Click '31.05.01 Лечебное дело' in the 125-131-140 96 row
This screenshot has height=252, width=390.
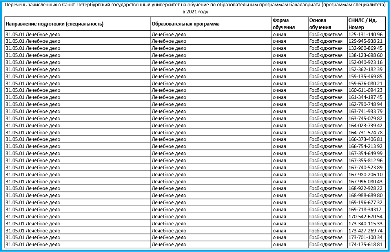(x=33, y=35)
